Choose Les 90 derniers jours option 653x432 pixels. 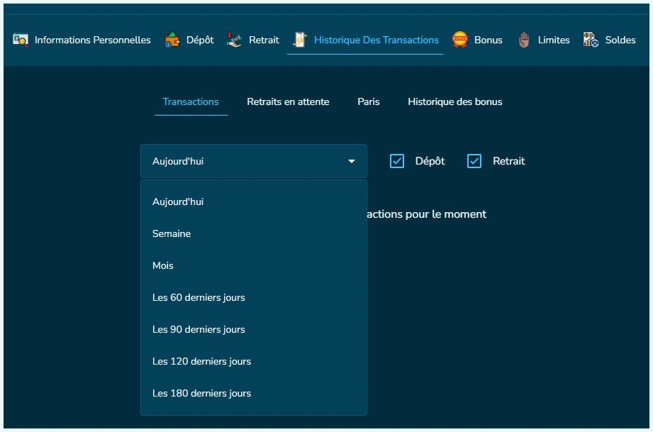click(198, 329)
